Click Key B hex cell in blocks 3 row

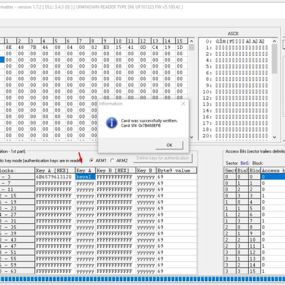click(116, 177)
